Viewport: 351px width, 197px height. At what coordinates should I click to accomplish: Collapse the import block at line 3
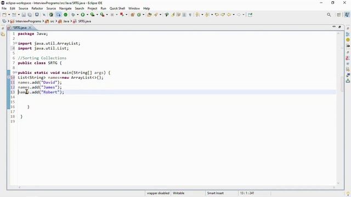click(16, 43)
